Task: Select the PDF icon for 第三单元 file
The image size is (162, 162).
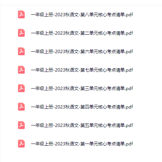Action: [x=21, y=88]
